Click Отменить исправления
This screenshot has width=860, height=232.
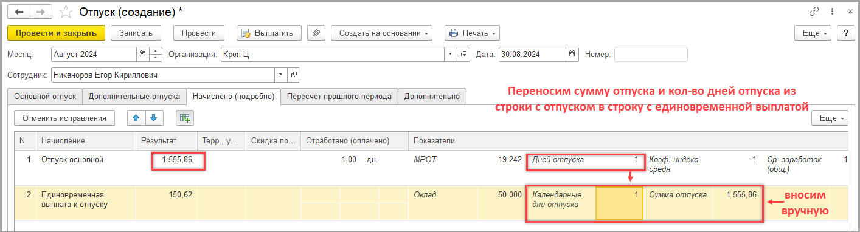pos(64,118)
